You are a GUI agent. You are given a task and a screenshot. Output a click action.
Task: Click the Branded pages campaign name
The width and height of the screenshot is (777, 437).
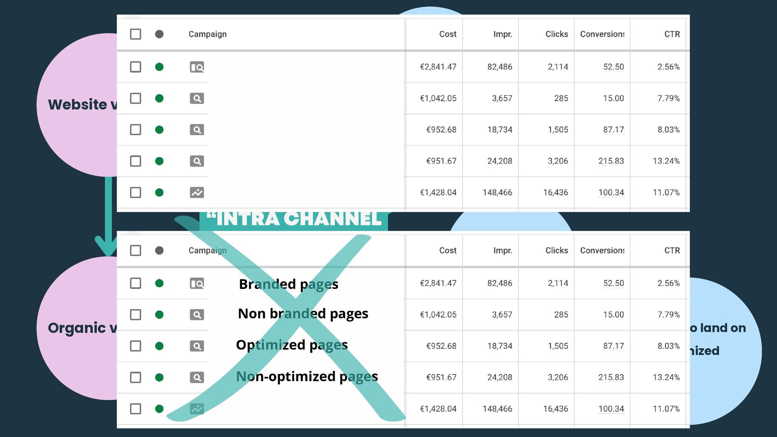(289, 284)
